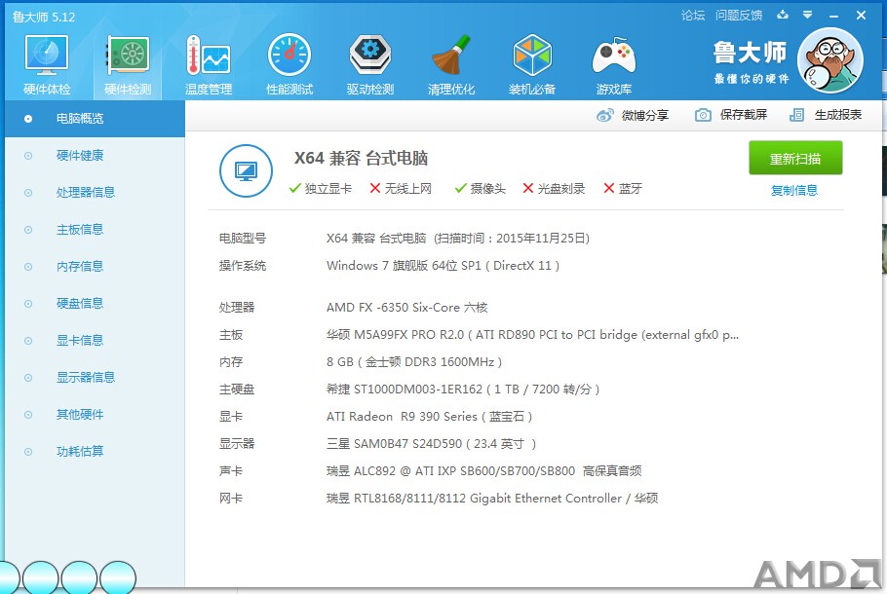Click the 复制信息 copy info link
Screen dimensions: 887x594
click(x=794, y=191)
